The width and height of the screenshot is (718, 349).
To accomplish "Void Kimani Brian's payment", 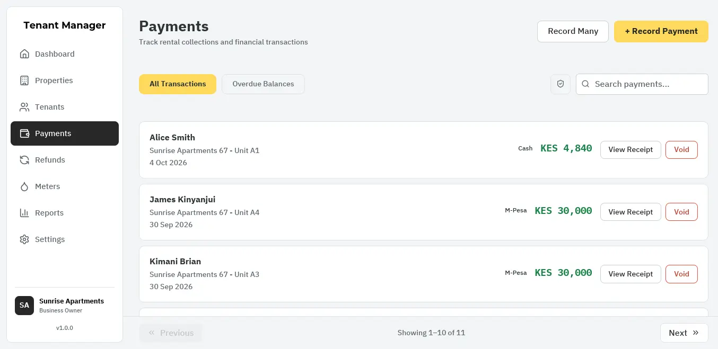I will click(681, 274).
